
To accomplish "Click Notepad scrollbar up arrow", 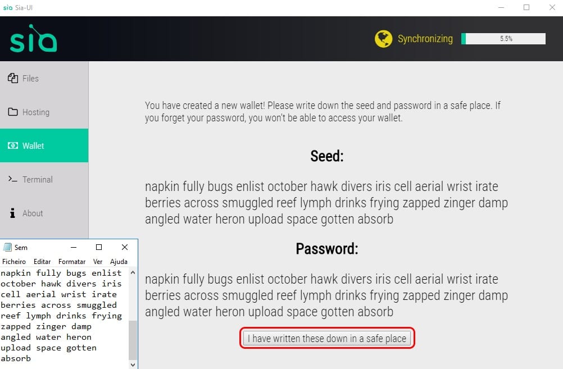I will 133,272.
